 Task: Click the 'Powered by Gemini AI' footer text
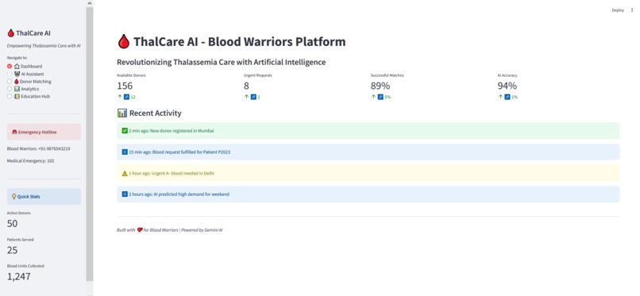(202, 230)
